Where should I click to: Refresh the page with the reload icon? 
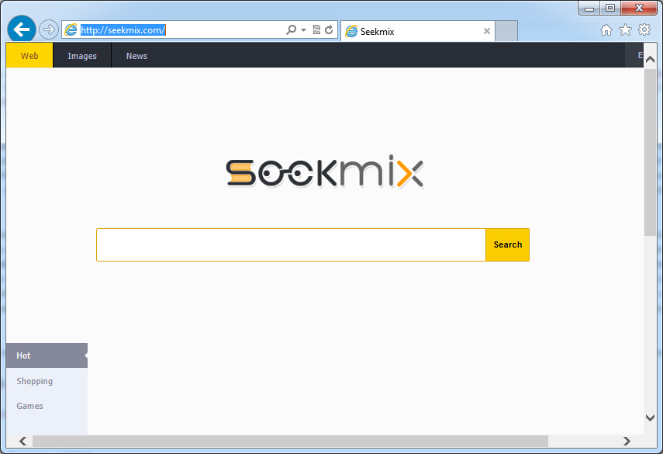pos(329,29)
